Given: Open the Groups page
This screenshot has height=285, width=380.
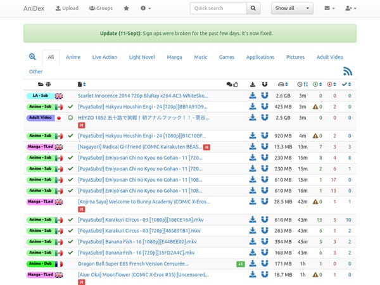Looking at the screenshot, I should point(101,8).
